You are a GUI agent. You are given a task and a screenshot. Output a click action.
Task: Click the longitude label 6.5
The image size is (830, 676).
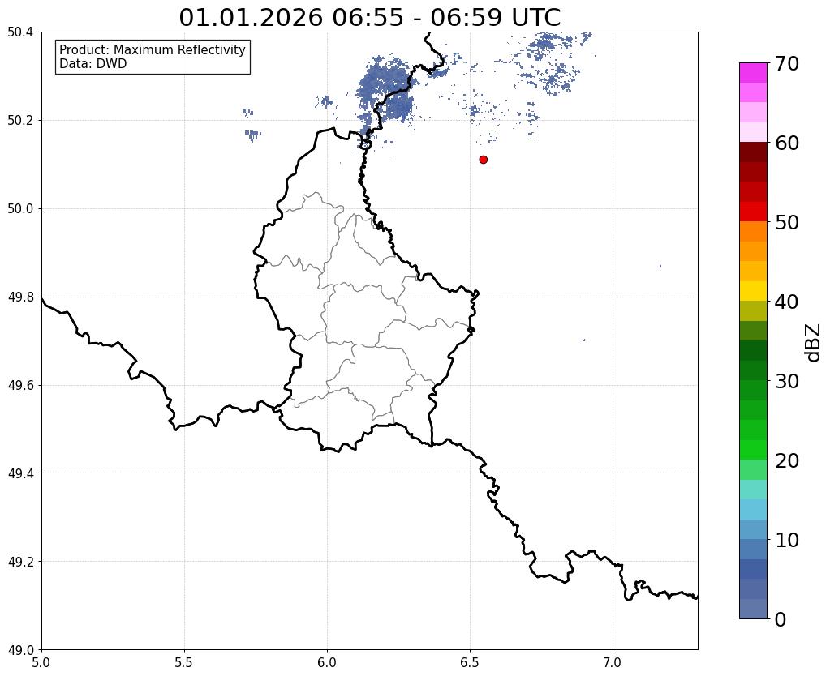coord(470,662)
